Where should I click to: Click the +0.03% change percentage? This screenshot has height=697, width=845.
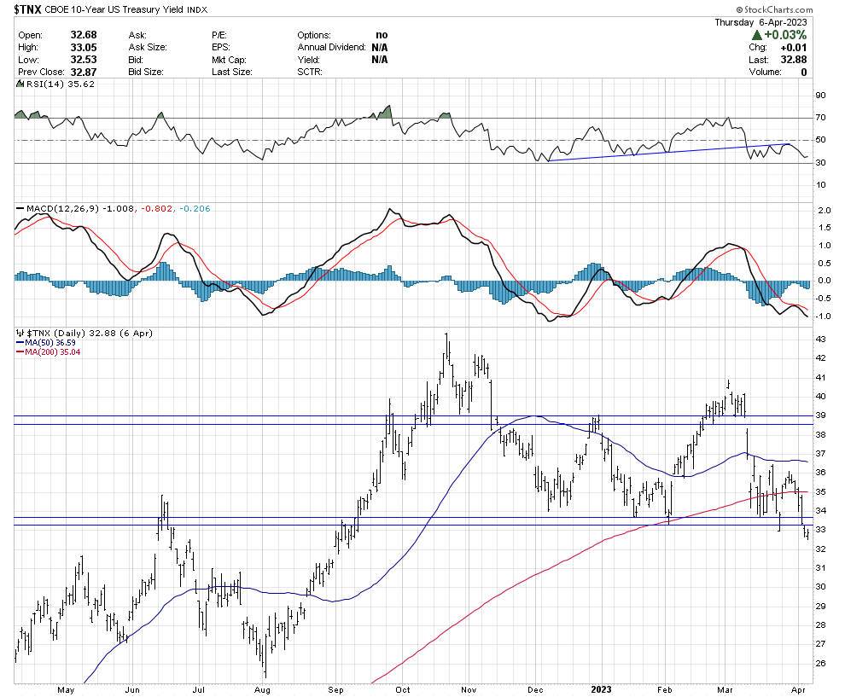pyautogui.click(x=785, y=35)
